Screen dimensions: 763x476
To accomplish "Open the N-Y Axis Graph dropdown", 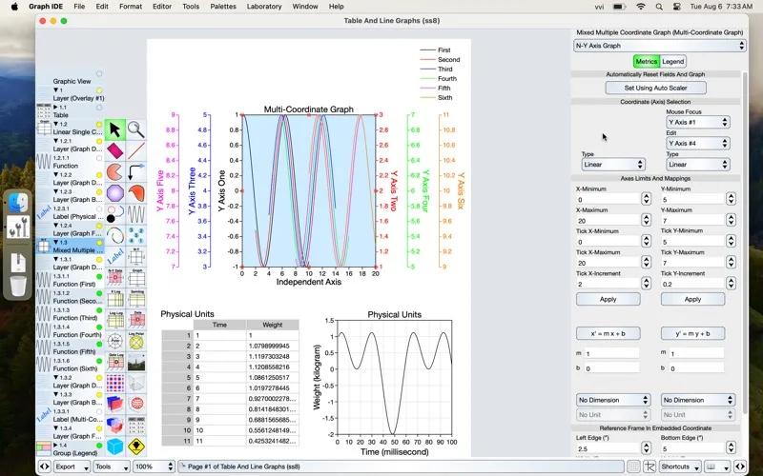I will point(658,45).
